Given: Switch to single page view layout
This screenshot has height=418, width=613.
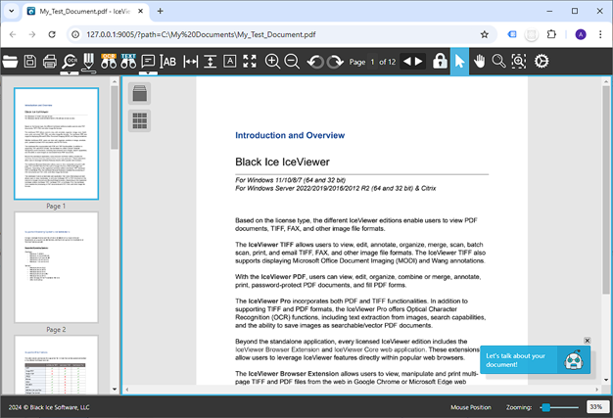Looking at the screenshot, I should (x=140, y=93).
